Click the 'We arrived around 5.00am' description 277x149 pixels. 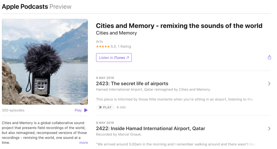tap(176, 144)
